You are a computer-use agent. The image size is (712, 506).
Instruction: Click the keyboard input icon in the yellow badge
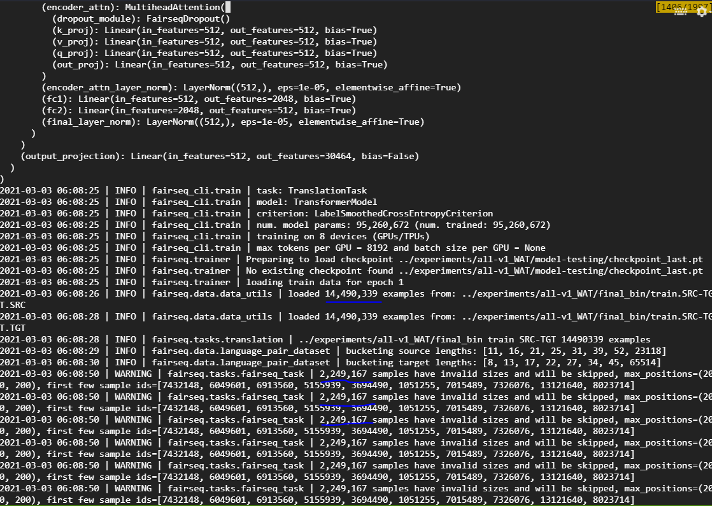click(x=681, y=12)
